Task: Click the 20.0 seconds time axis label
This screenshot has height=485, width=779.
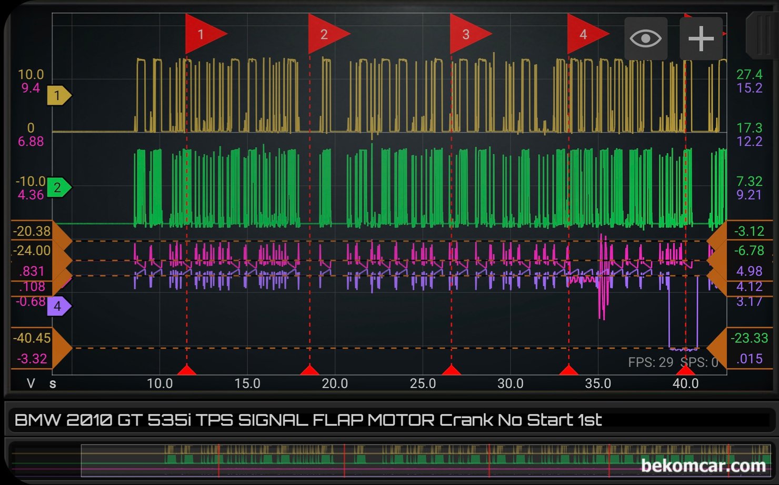Action: (335, 383)
